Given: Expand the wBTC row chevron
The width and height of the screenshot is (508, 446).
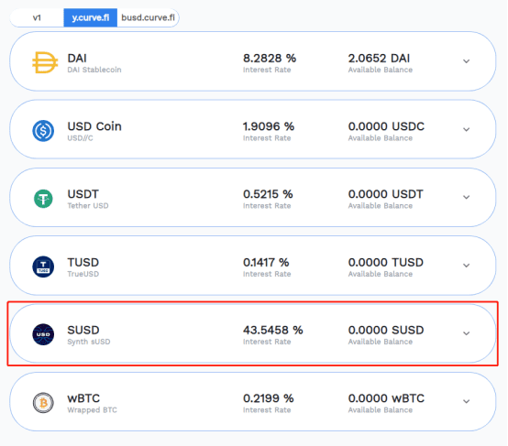Looking at the screenshot, I should pyautogui.click(x=466, y=401).
